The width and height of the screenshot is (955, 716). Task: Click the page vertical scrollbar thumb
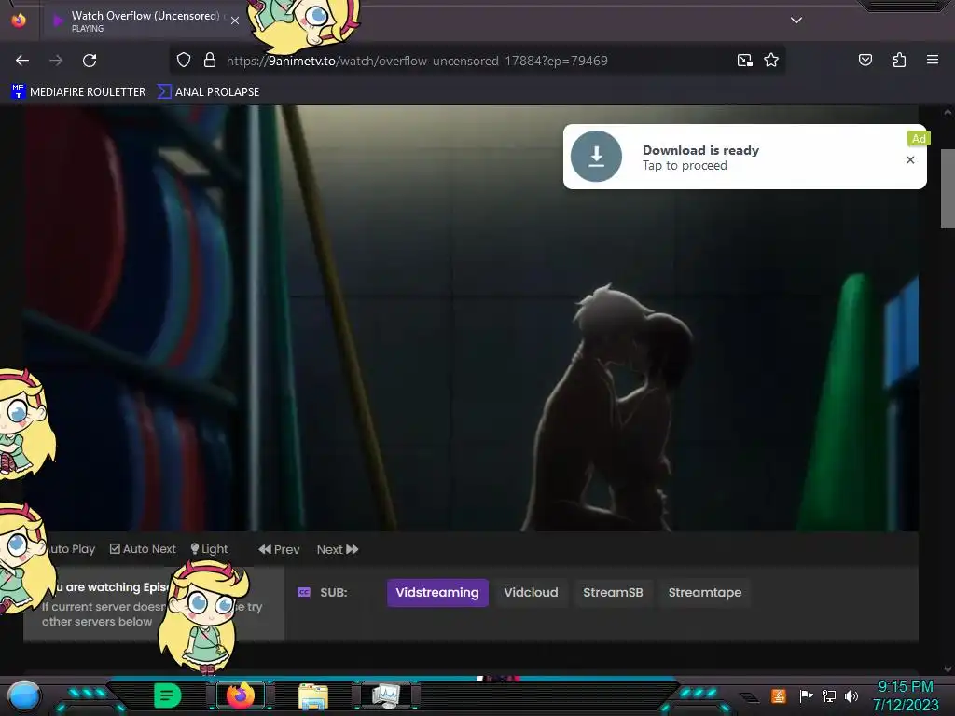click(x=948, y=188)
